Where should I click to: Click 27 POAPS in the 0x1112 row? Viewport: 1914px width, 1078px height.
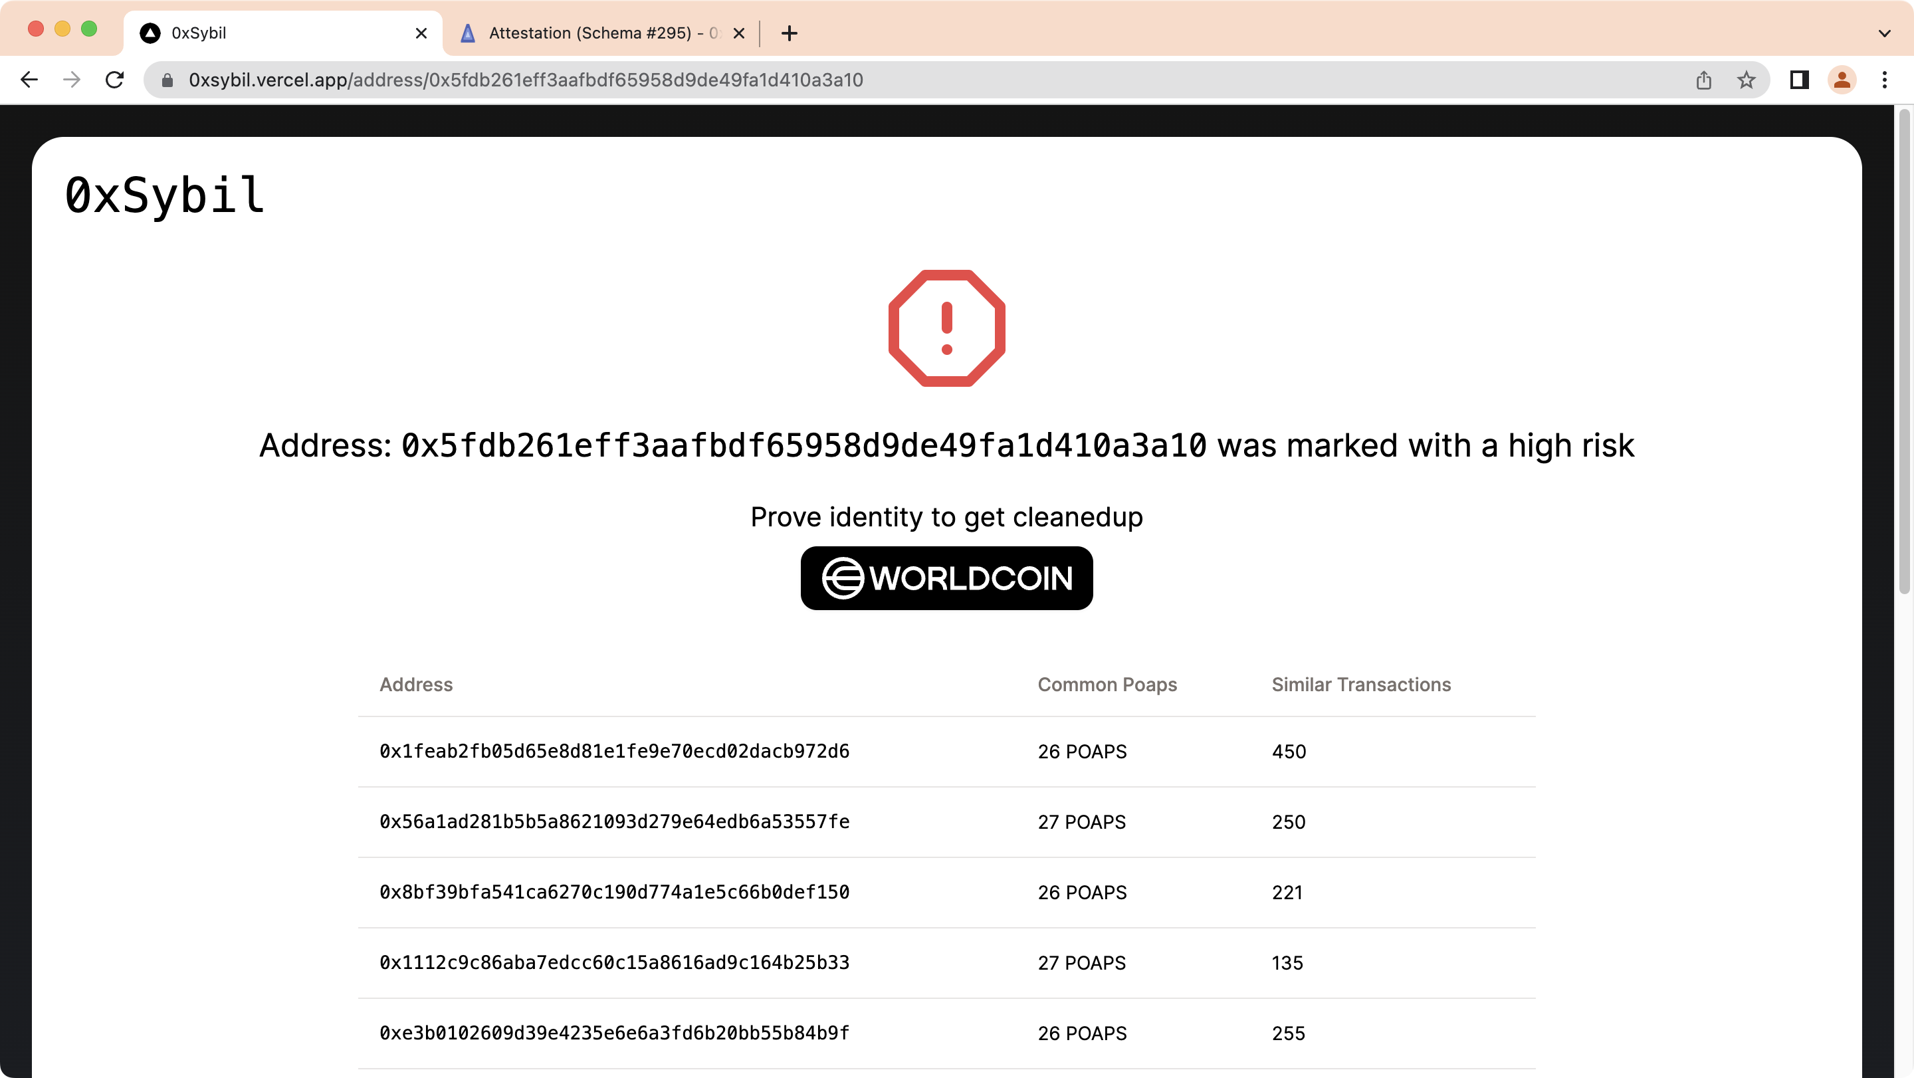click(1082, 964)
